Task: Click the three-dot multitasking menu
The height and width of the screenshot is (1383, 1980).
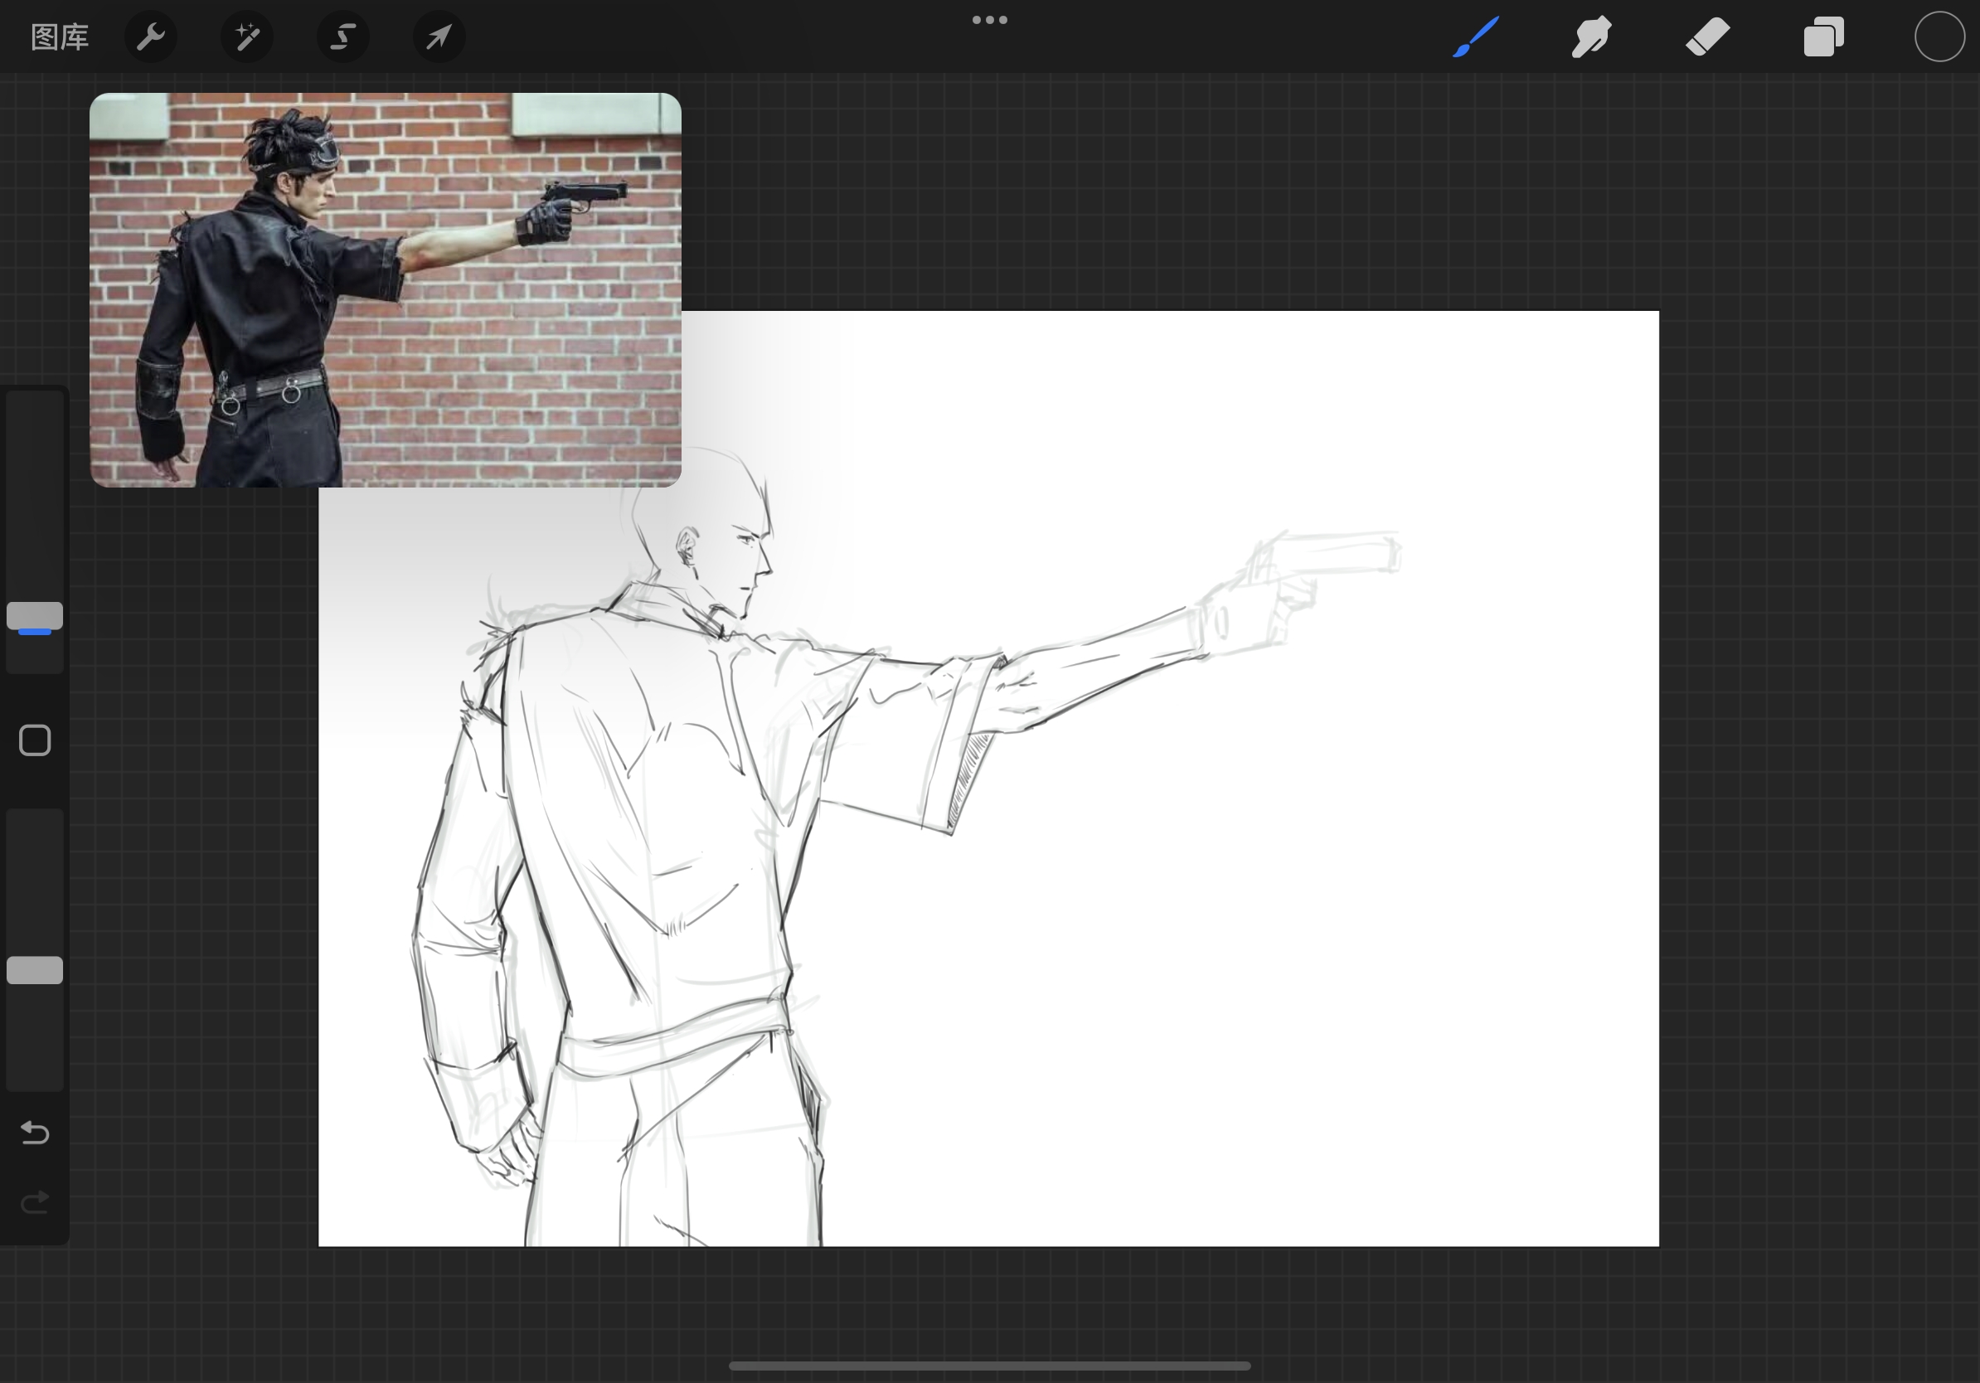Action: point(989,20)
